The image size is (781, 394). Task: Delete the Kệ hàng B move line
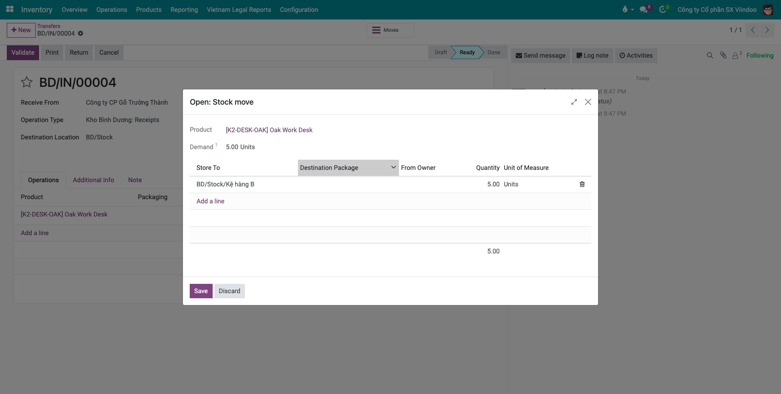582,184
